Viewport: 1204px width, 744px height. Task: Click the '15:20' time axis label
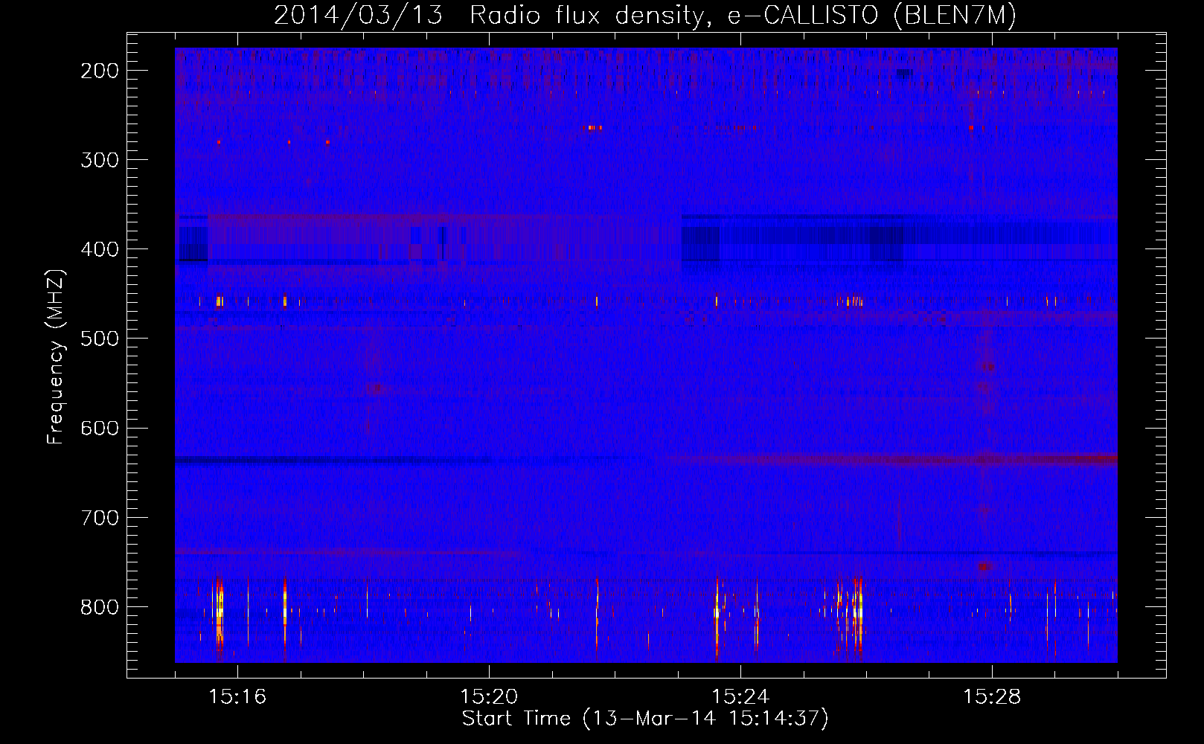[x=489, y=697]
